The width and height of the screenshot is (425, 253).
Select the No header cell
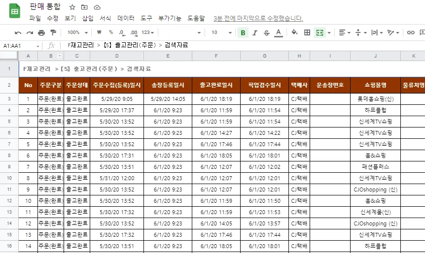pyautogui.click(x=28, y=85)
